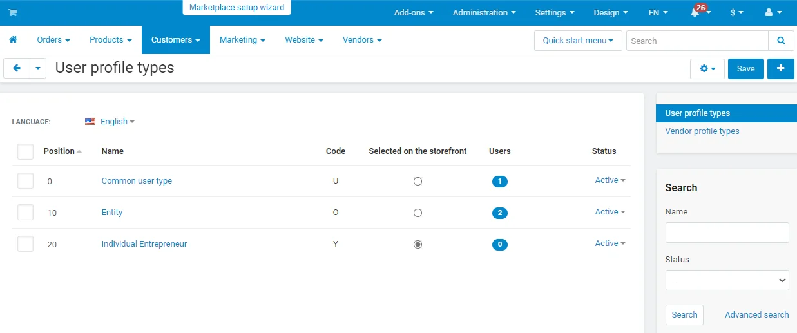Open the Active status dropdown for Entity
The height and width of the screenshot is (333, 797).
pos(610,212)
